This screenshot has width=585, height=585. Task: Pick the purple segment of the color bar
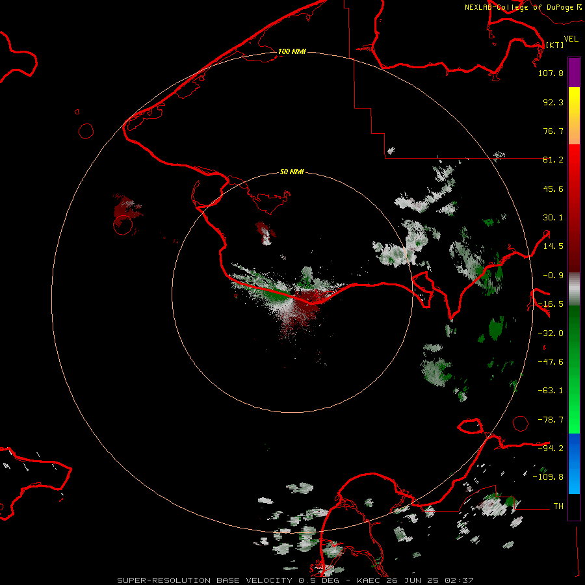[x=574, y=73]
